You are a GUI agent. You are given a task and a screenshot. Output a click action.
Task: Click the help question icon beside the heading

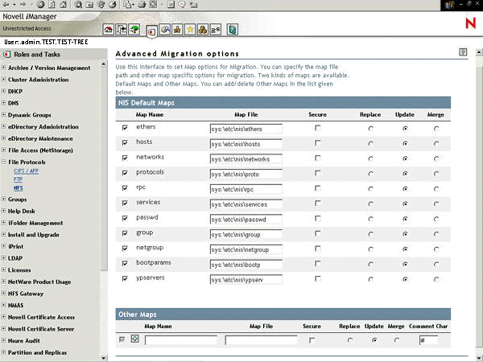(x=463, y=52)
